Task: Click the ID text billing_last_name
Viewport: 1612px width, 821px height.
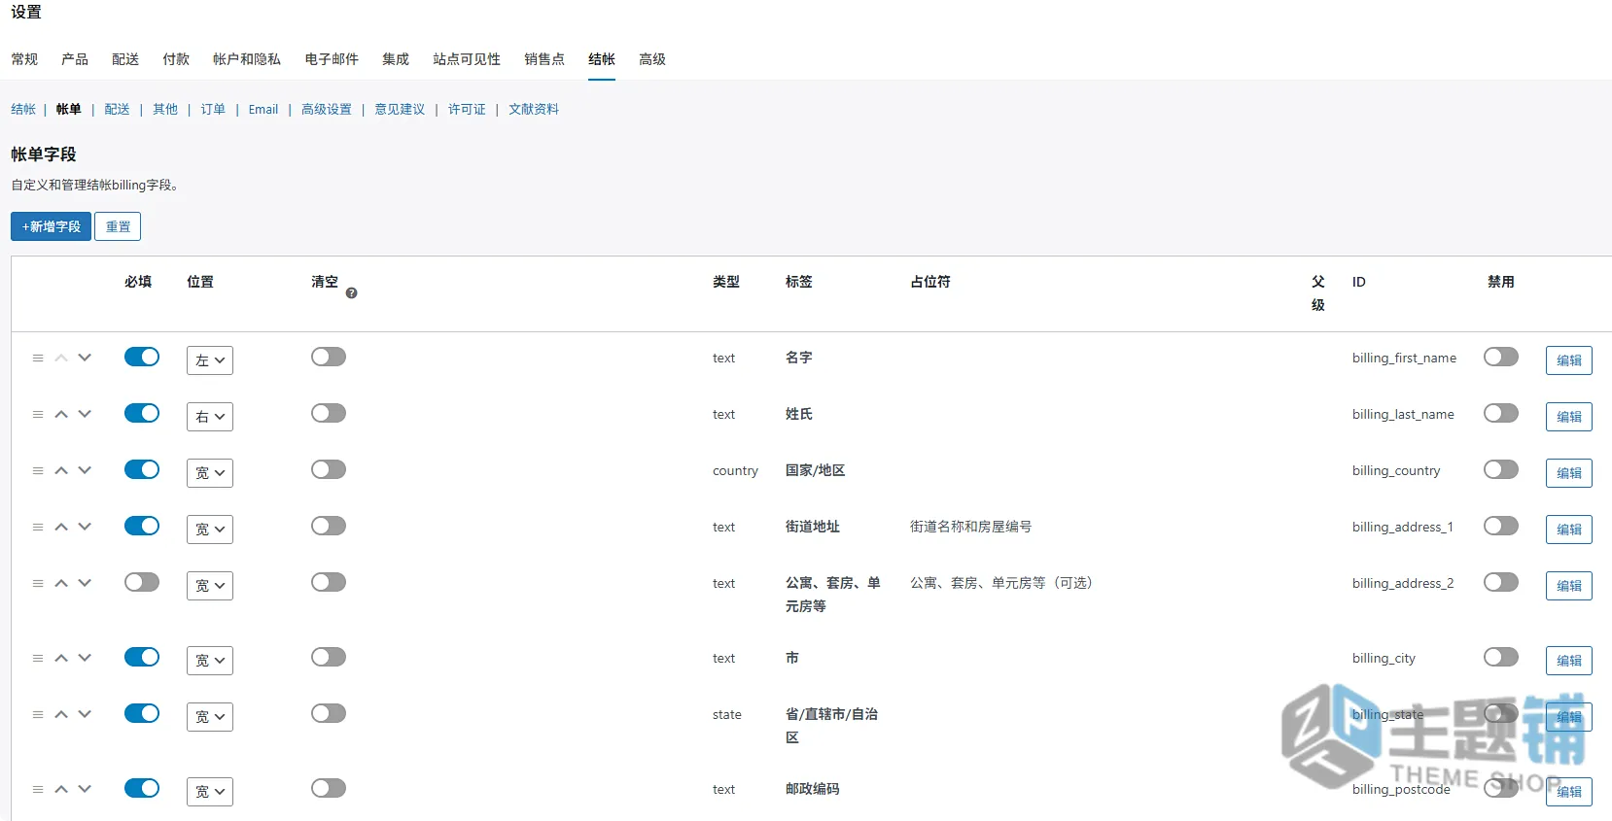Action: click(1403, 414)
